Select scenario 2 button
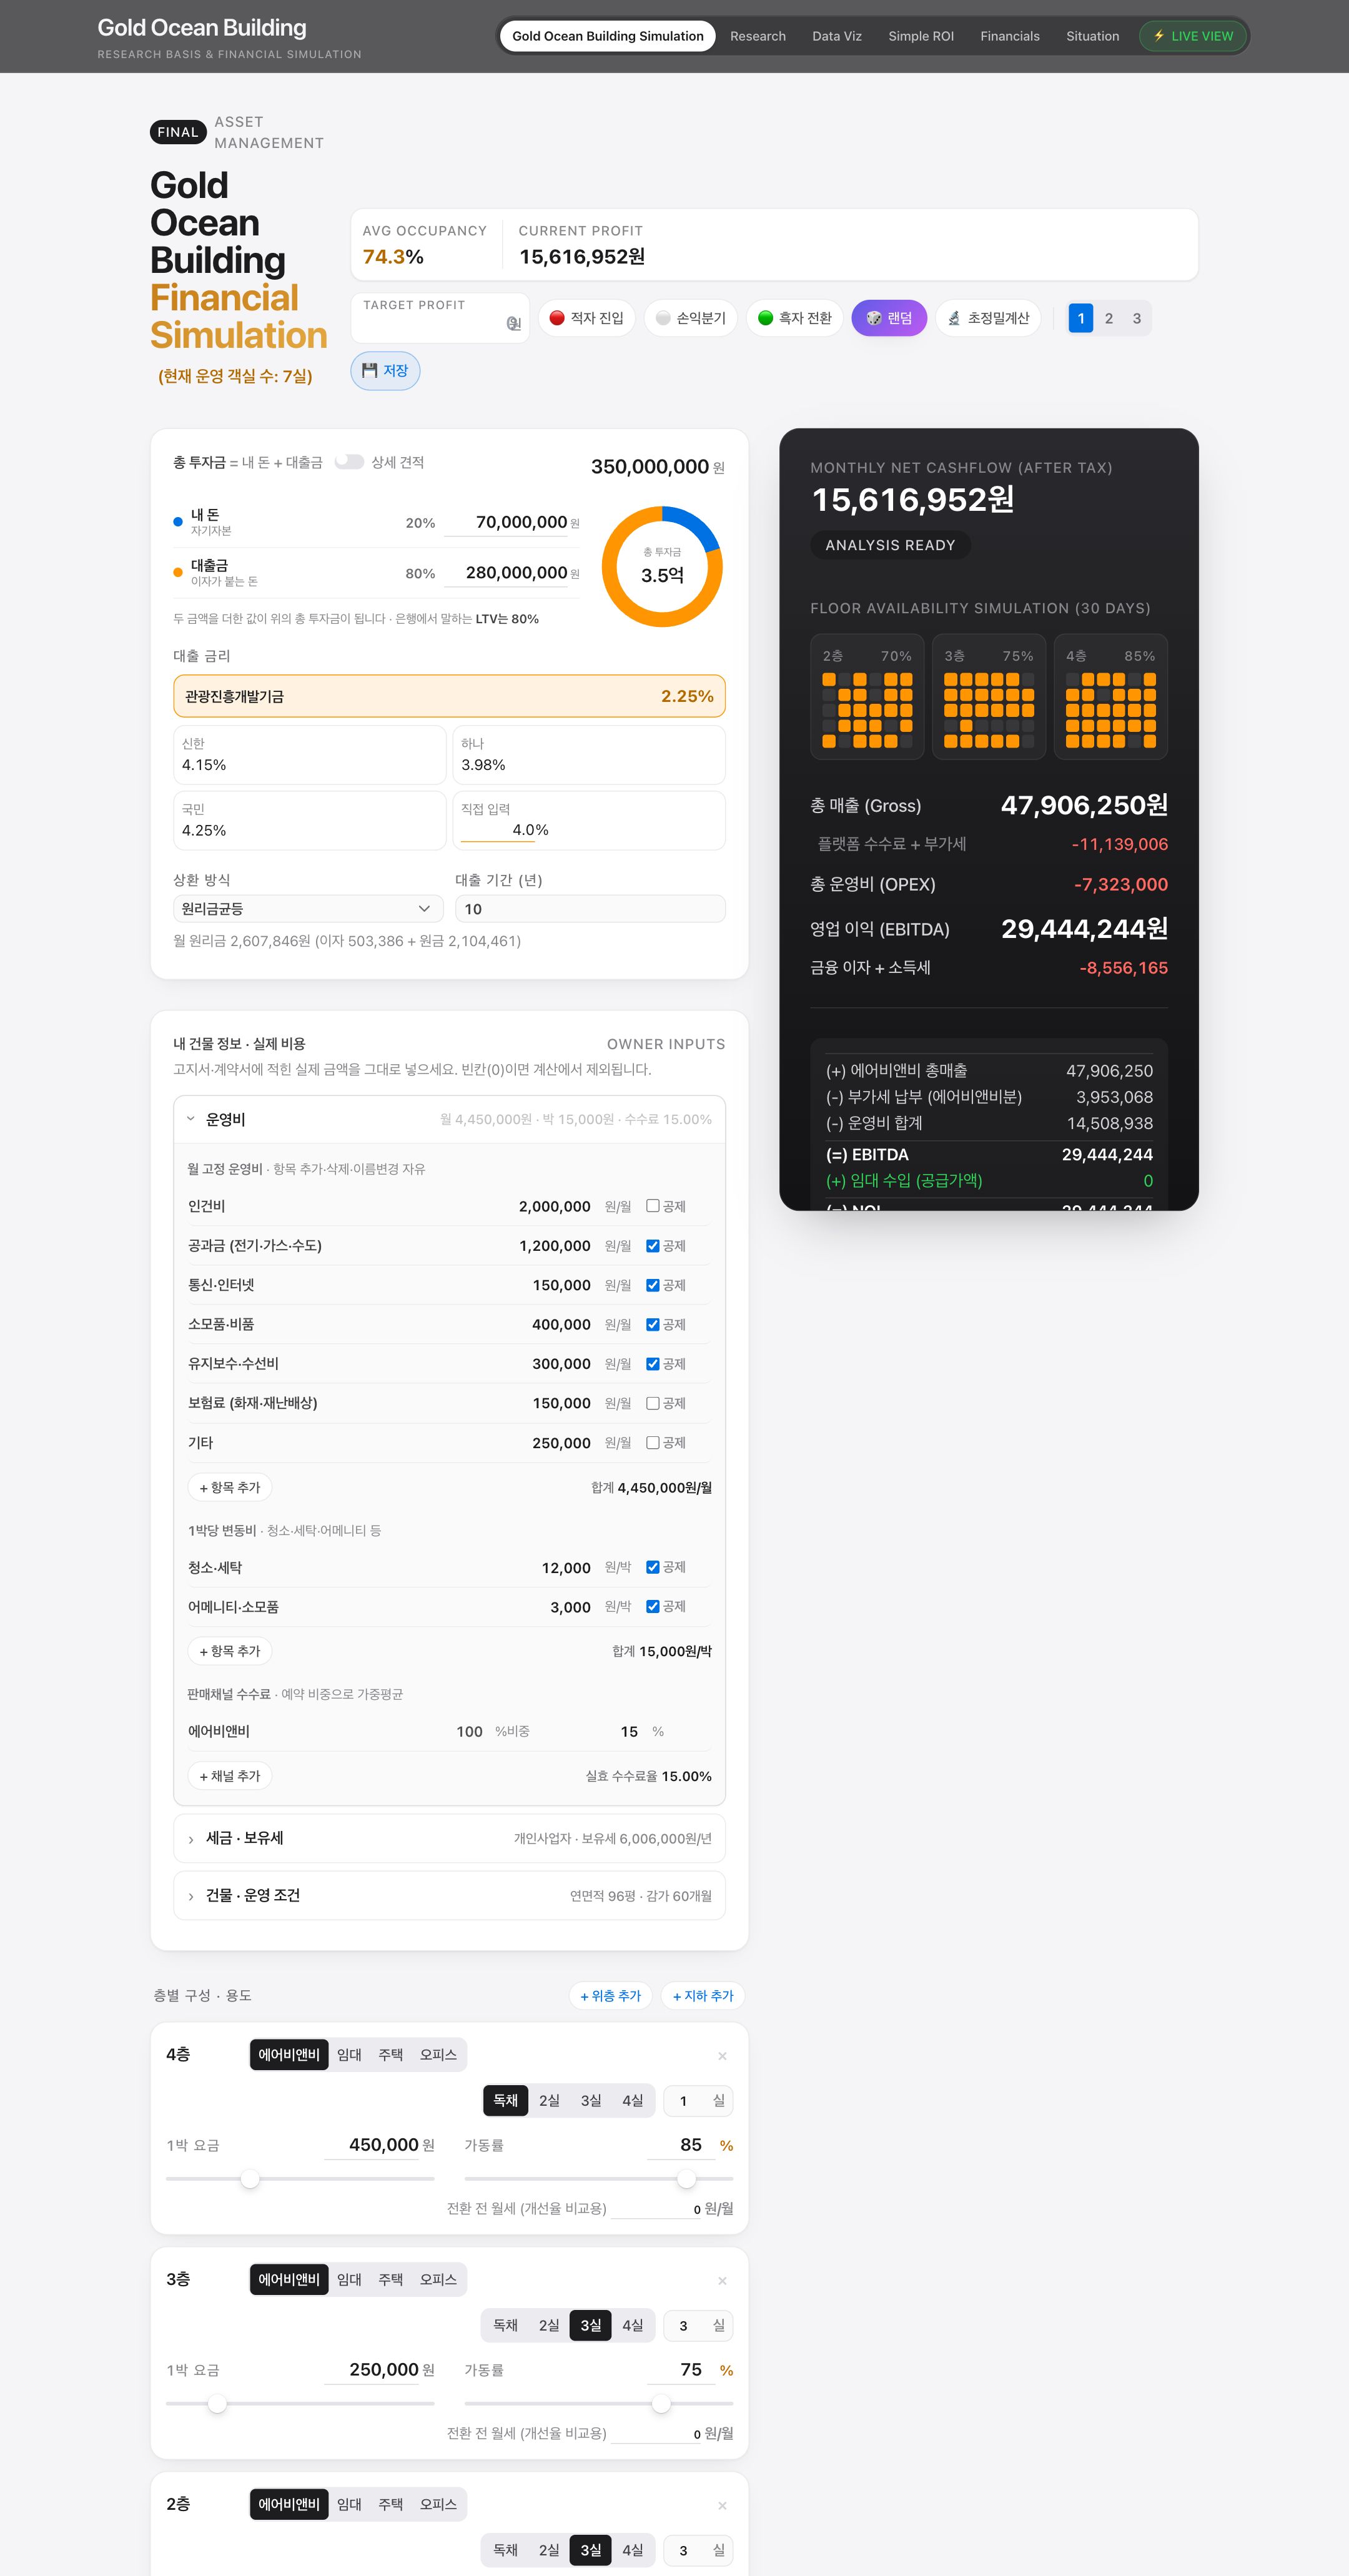1349x2576 pixels. [1108, 318]
